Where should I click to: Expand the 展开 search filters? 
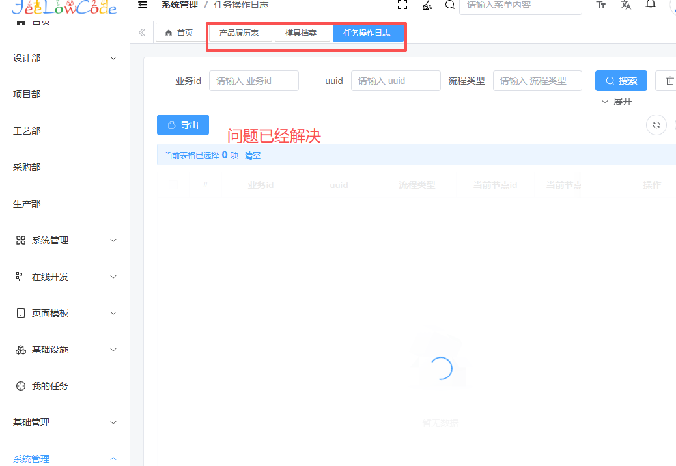pos(616,102)
